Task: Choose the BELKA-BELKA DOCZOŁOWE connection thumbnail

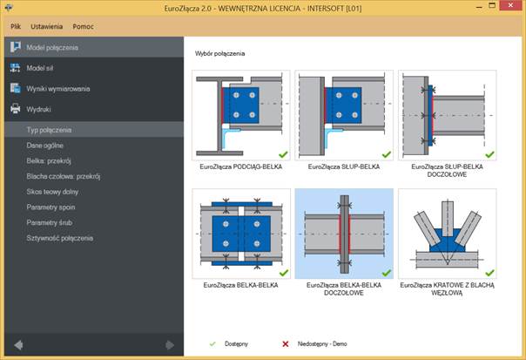Action: pos(344,234)
